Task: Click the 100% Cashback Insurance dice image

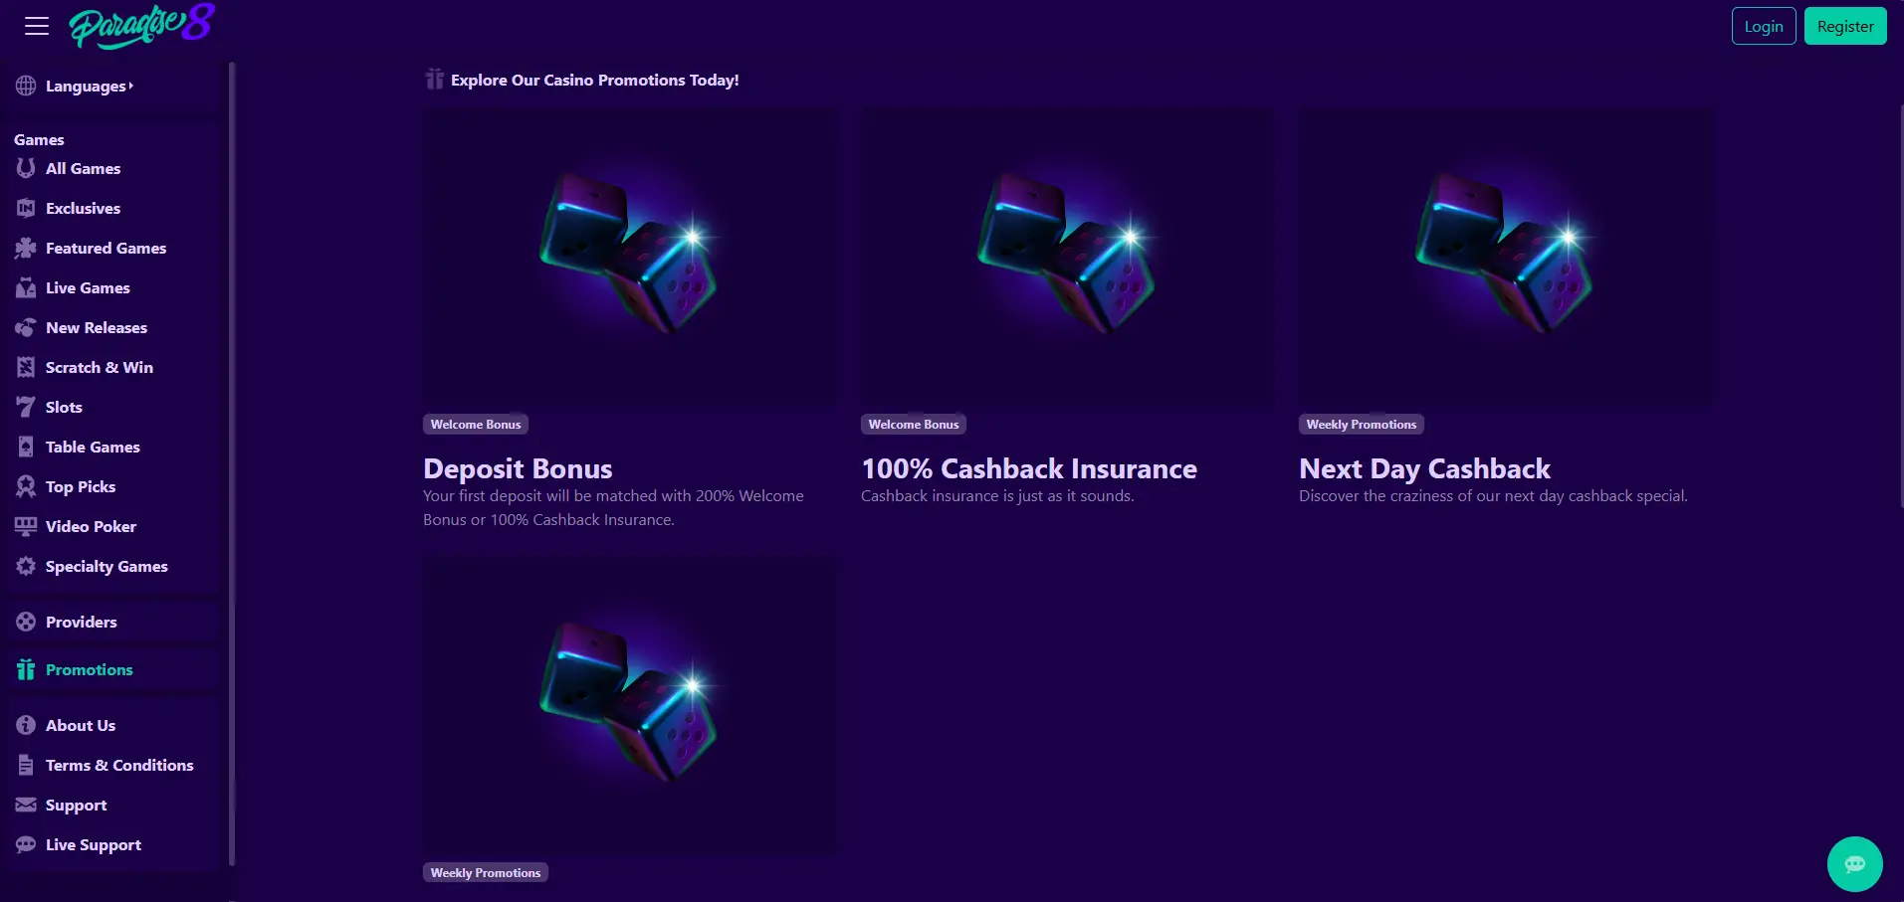Action: (1067, 256)
